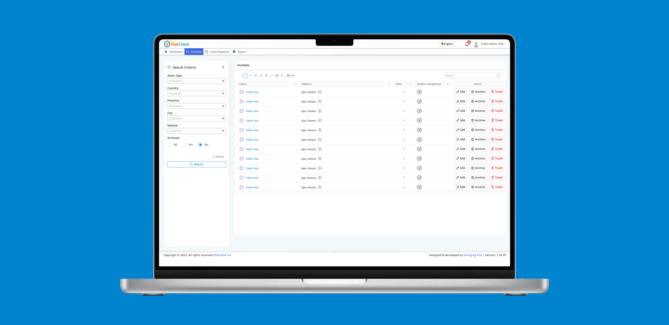Expand the Province dropdown

(196, 106)
